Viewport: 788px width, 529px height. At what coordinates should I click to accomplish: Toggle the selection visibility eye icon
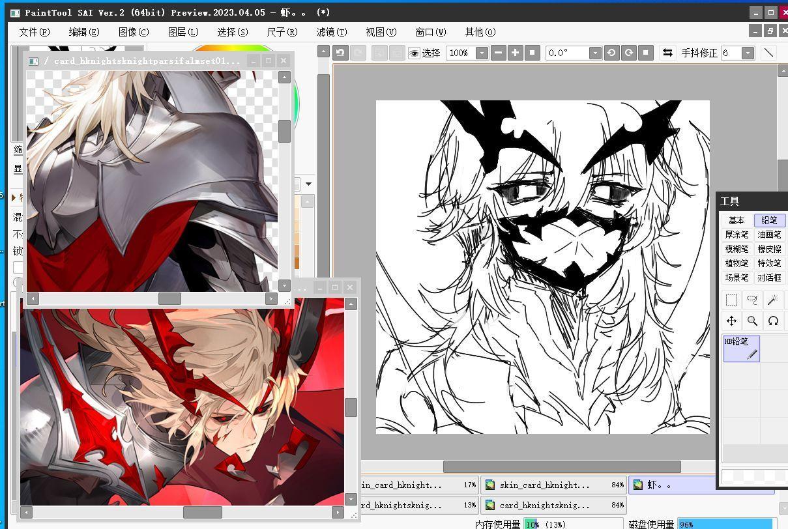414,53
